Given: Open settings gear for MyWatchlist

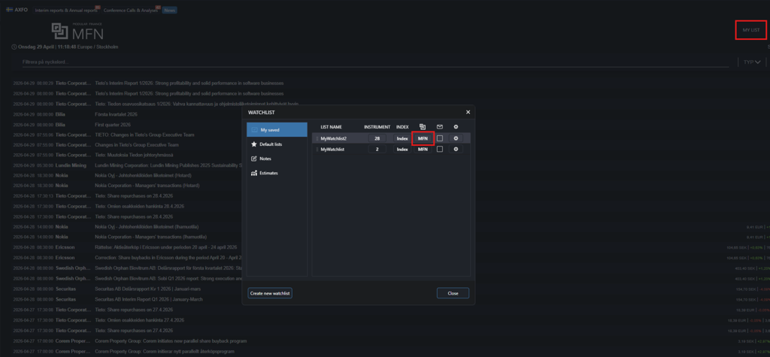Looking at the screenshot, I should pyautogui.click(x=455, y=150).
